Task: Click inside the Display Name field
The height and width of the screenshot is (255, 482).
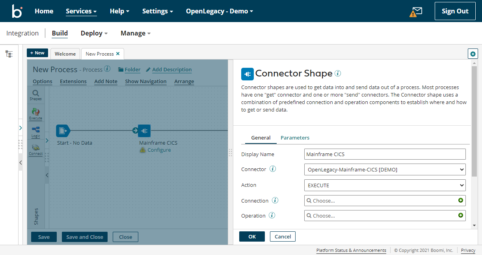Action: pyautogui.click(x=385, y=154)
